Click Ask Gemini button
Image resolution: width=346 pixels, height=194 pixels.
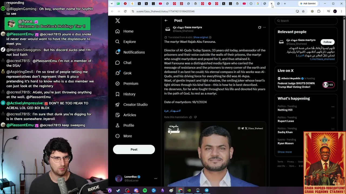tap(308, 4)
